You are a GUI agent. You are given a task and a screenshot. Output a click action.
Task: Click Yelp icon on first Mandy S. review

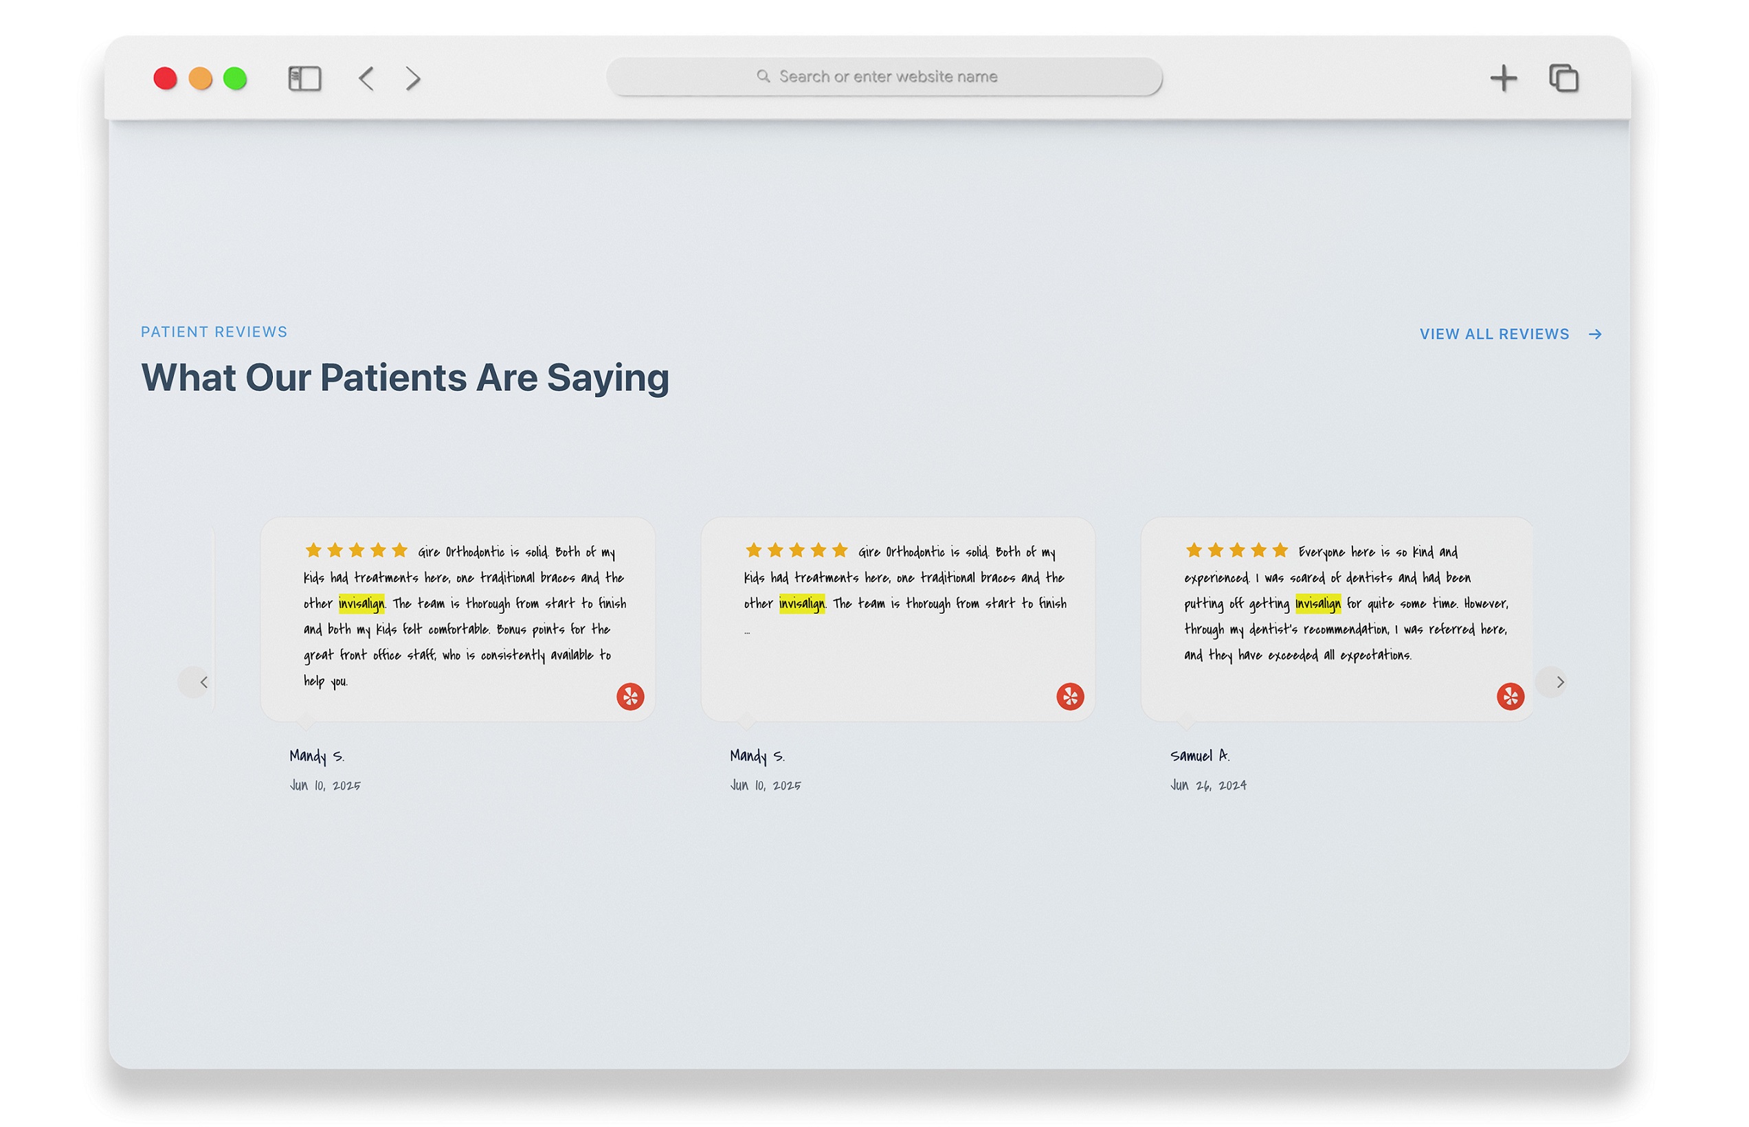(630, 697)
